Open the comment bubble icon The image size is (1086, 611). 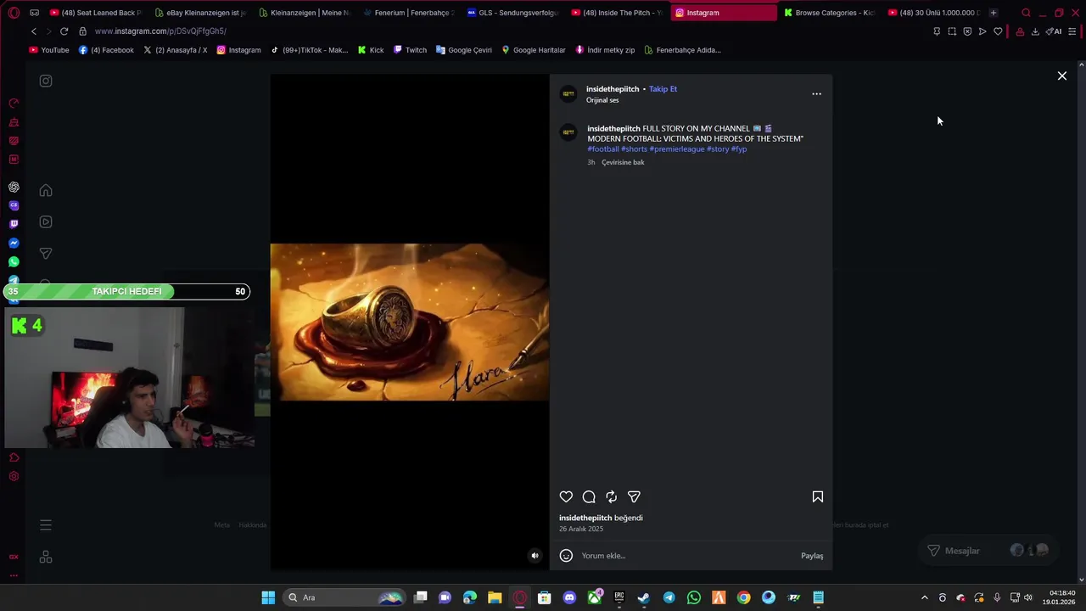tap(589, 496)
